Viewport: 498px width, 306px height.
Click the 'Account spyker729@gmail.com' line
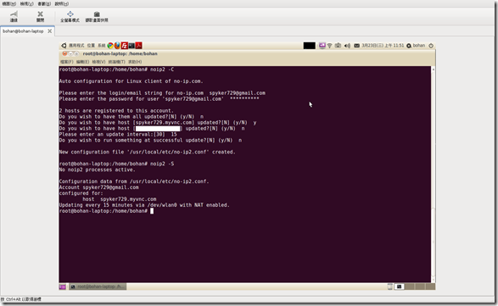click(98, 187)
